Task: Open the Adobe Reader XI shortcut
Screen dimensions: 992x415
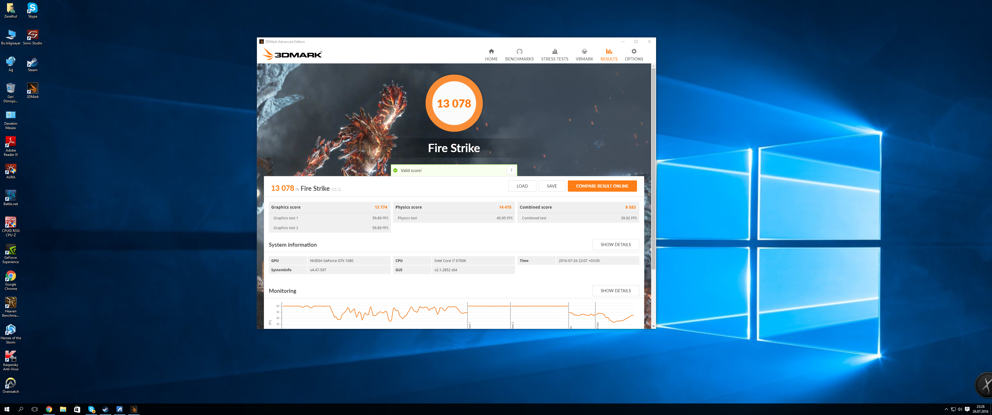Action: [10, 147]
